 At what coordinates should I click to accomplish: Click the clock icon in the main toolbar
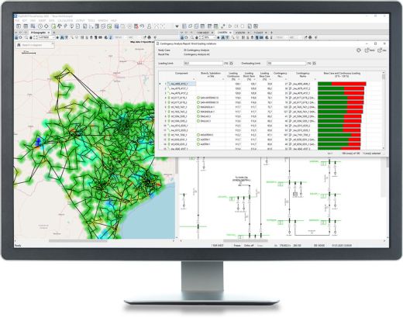[40, 26]
